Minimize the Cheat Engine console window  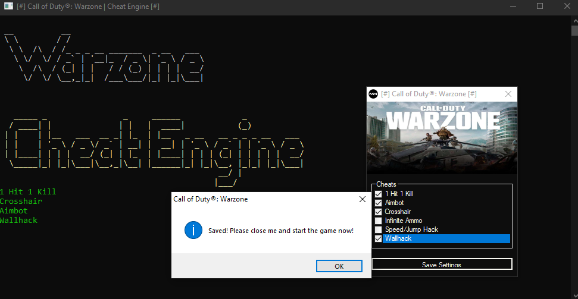pos(513,7)
